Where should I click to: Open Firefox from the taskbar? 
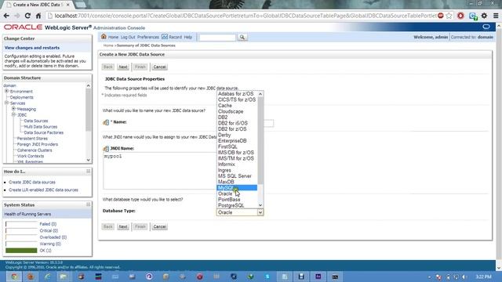31,277
